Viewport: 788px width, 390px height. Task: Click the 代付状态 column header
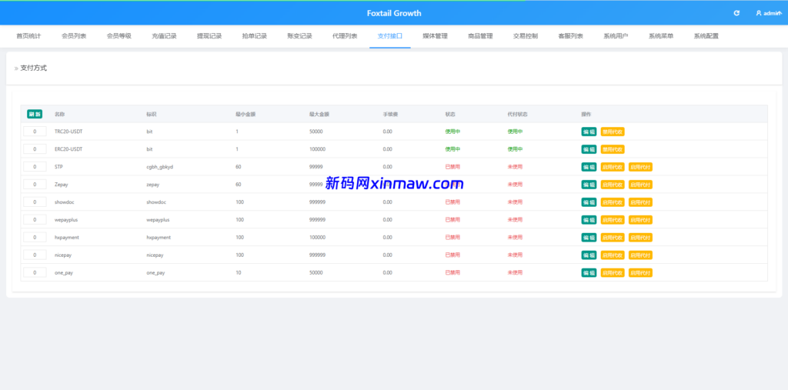pos(518,114)
